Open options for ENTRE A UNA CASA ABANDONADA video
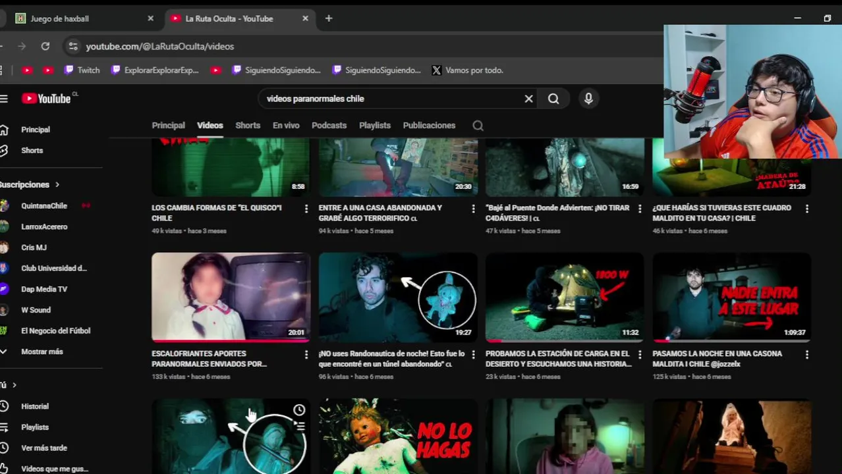The height and width of the screenshot is (474, 842). pos(473,209)
